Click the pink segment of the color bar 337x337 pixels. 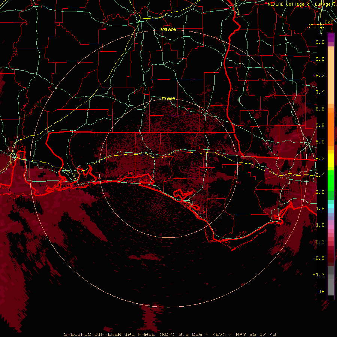pos(331,227)
